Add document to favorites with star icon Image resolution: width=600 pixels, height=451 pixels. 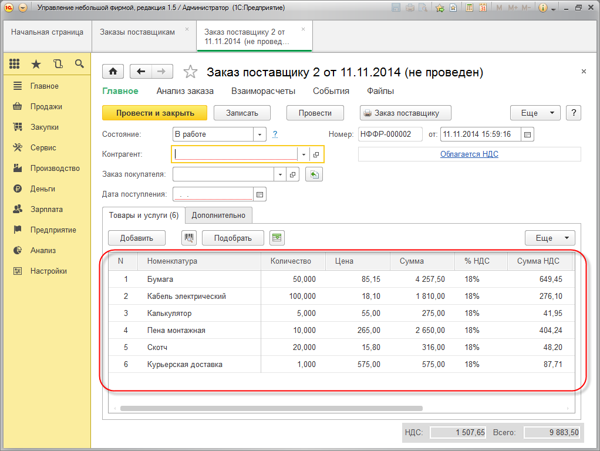coord(190,72)
